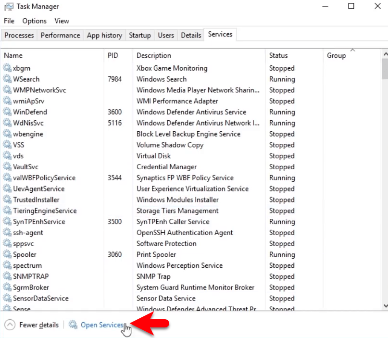Click the scrollbar down arrow

(x=385, y=306)
